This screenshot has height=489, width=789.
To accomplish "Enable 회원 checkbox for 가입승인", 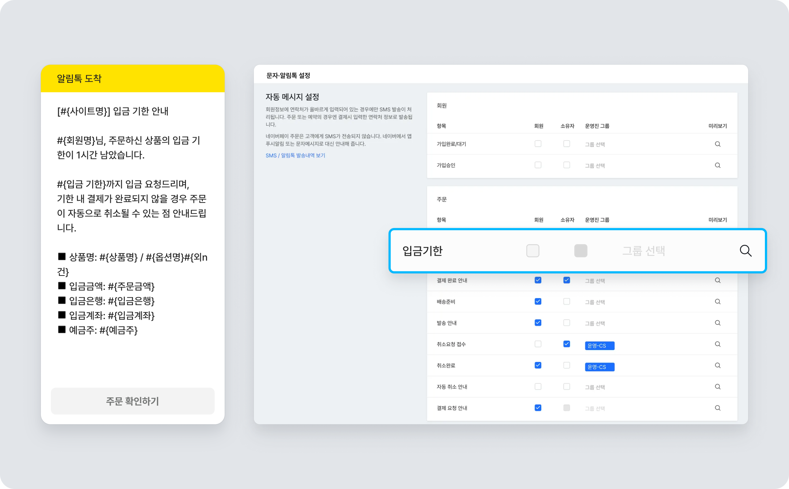I will (538, 165).
